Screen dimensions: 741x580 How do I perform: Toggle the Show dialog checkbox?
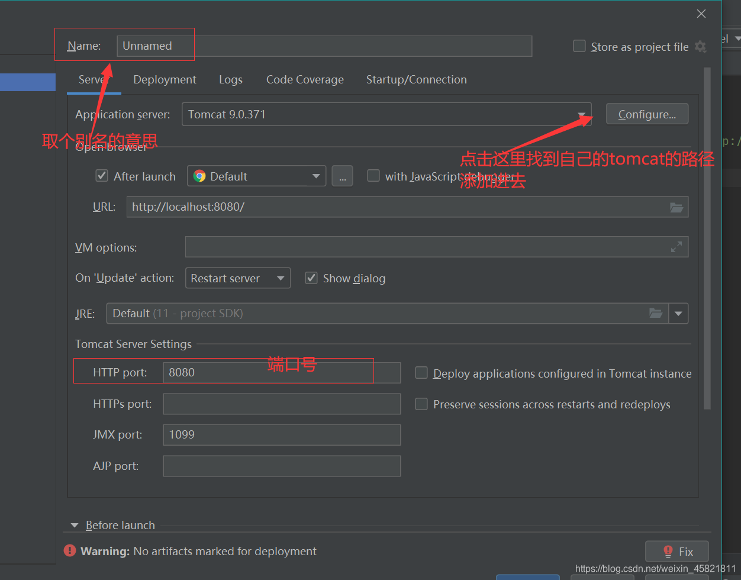[x=311, y=278]
